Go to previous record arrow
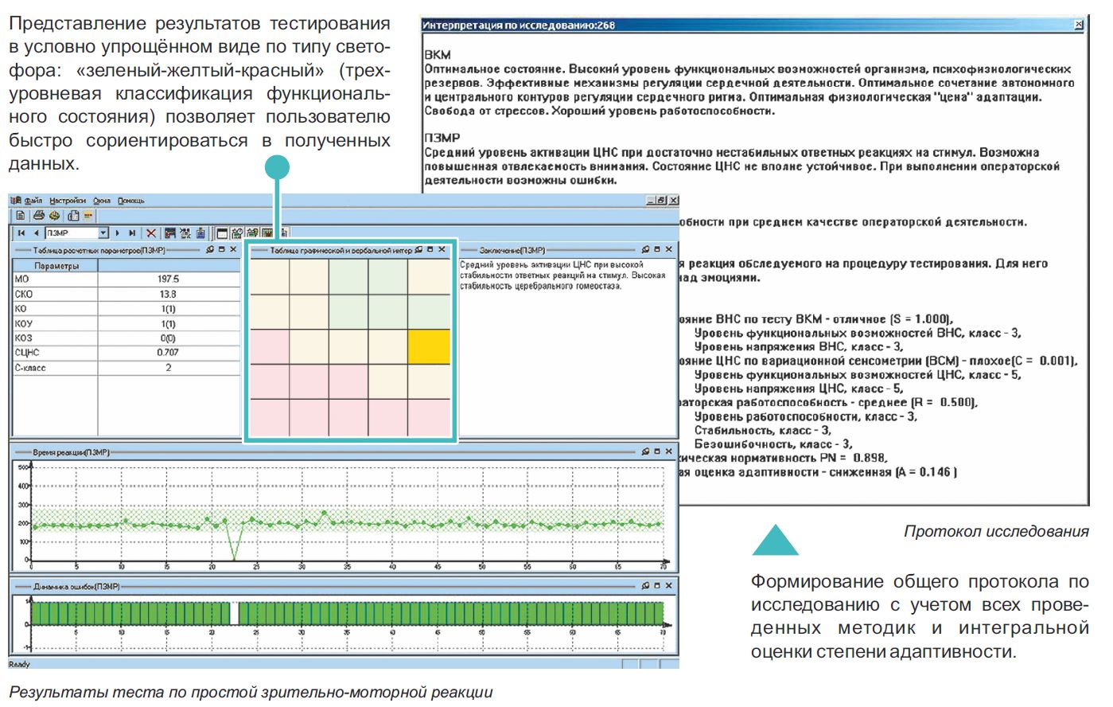The height and width of the screenshot is (707, 1113). 37,233
